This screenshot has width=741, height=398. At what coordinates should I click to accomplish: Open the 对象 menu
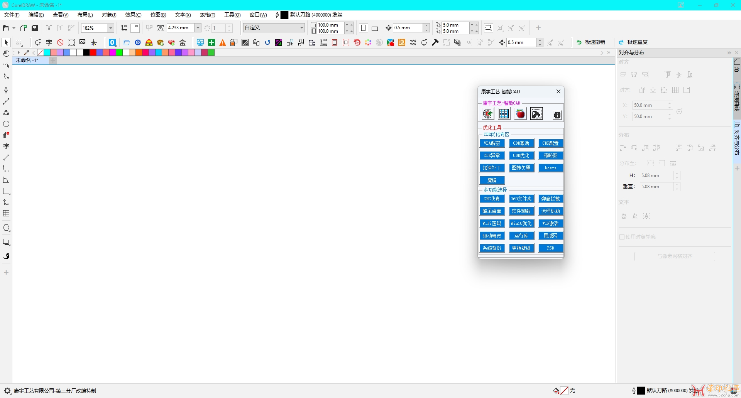point(109,15)
